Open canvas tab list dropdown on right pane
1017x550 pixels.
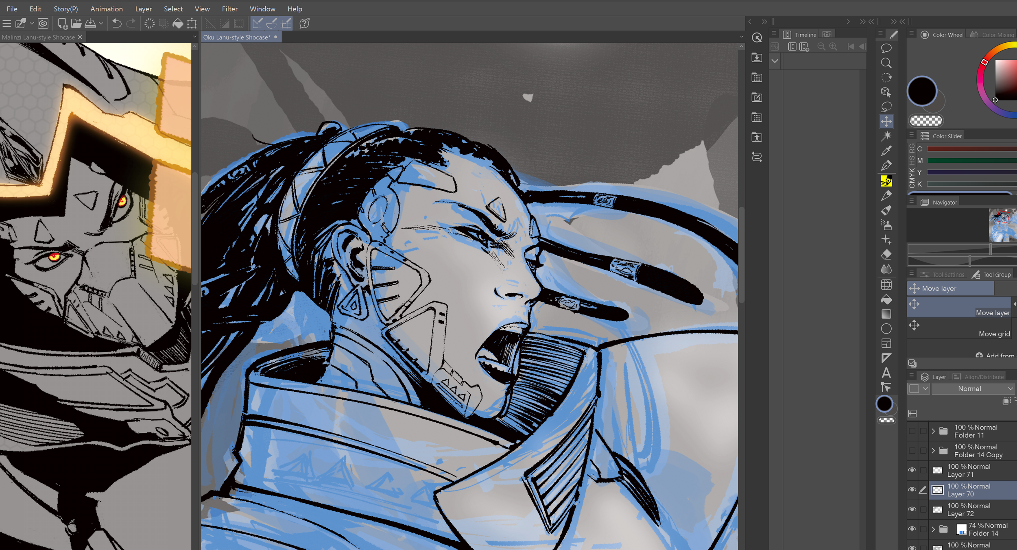click(x=741, y=37)
